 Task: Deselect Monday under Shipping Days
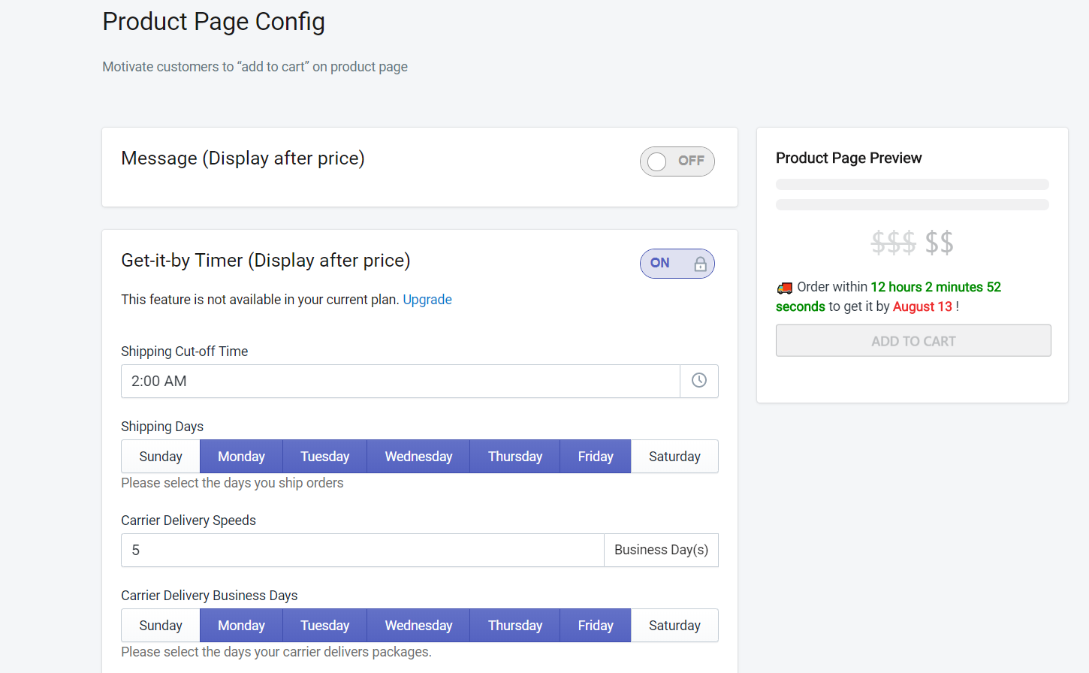(x=241, y=457)
